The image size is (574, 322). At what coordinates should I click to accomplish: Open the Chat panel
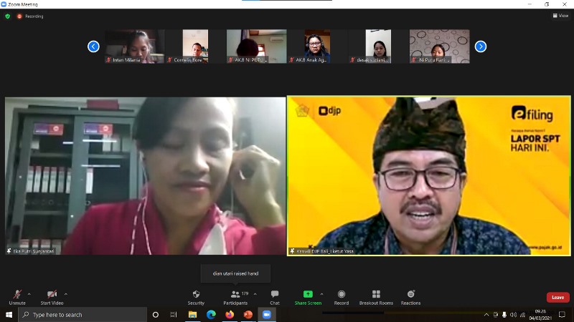275,297
